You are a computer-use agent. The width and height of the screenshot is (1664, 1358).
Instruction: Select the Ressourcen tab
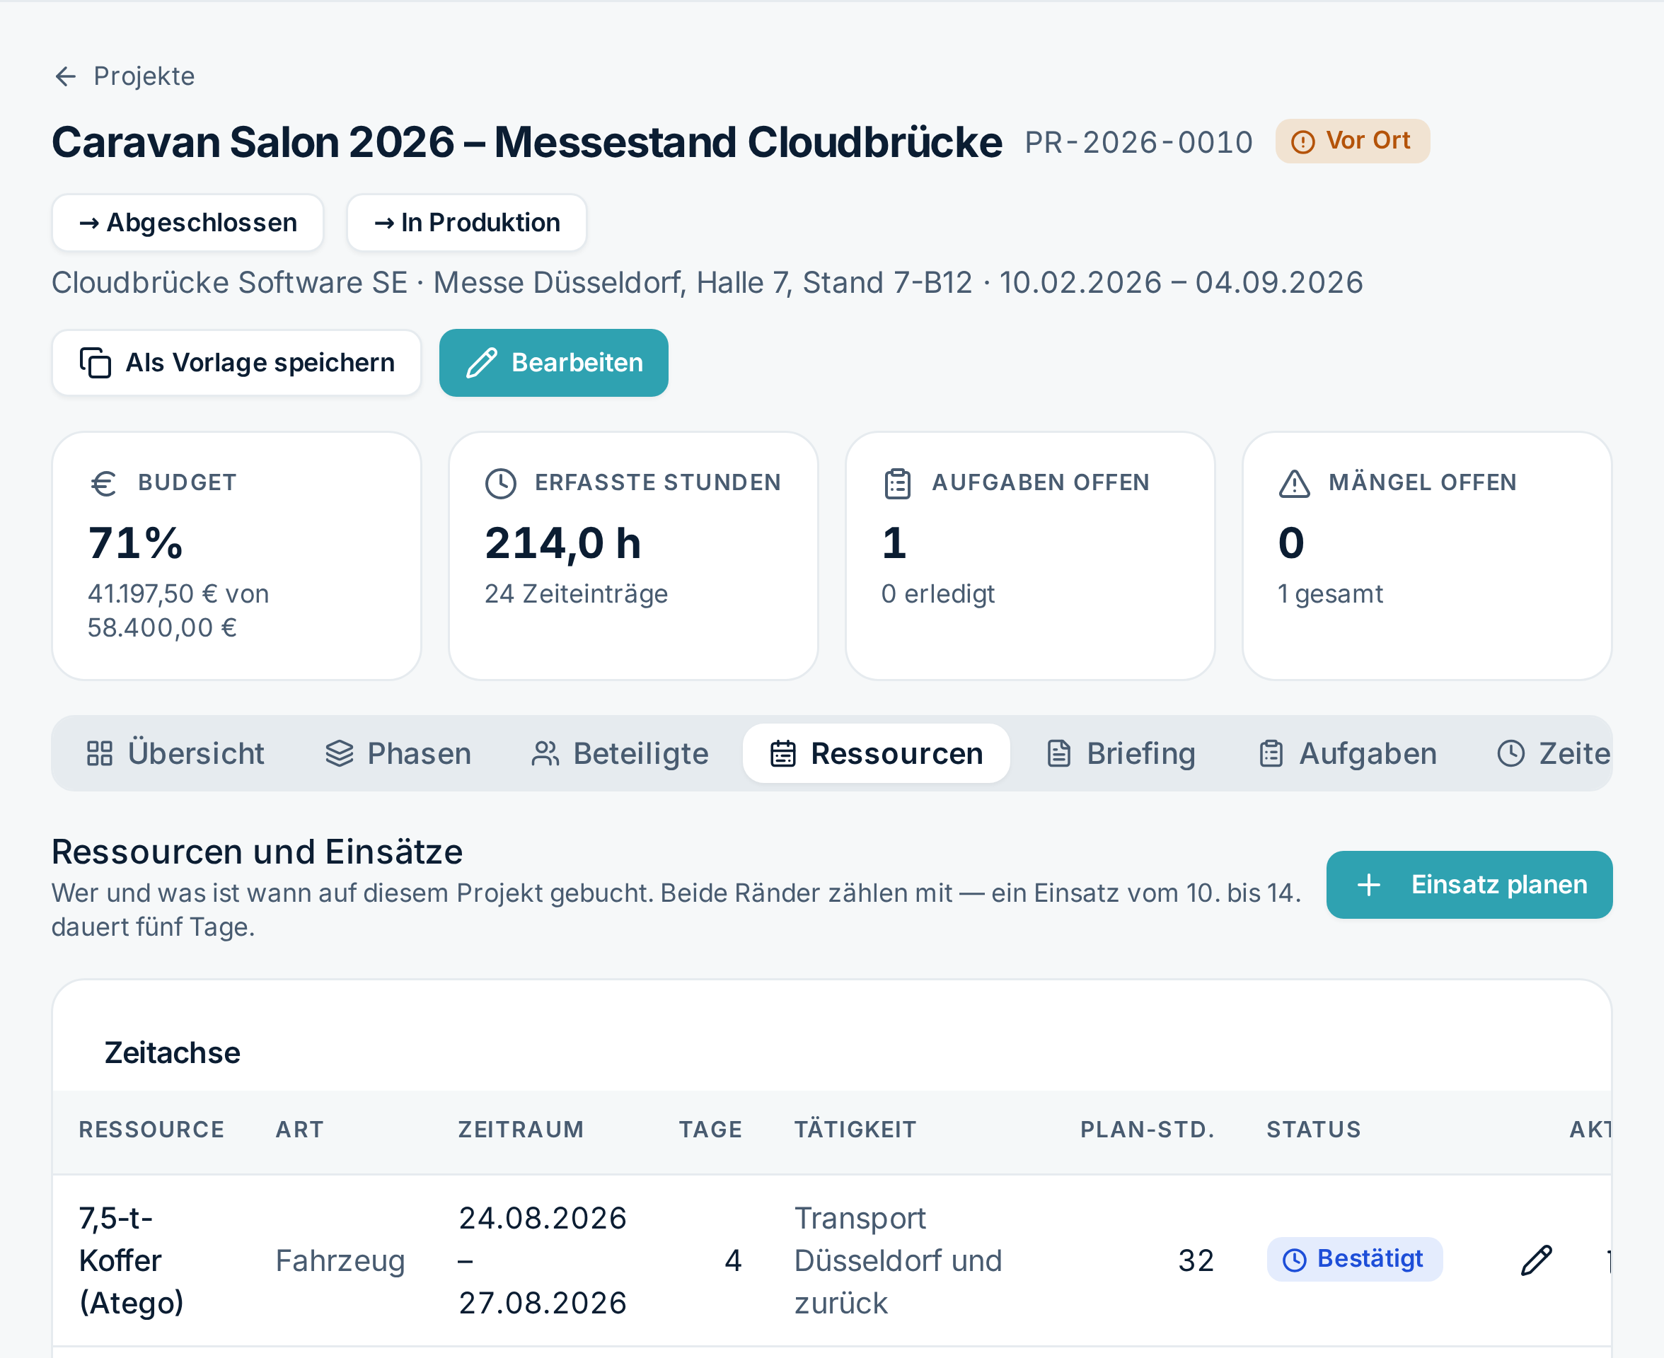coord(876,753)
